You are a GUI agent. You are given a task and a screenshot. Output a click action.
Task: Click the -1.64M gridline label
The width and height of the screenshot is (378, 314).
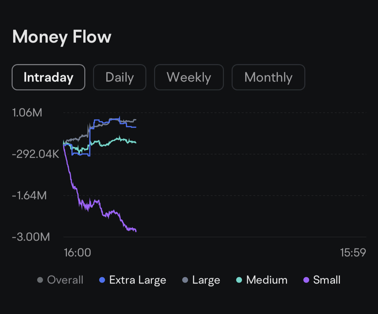(x=29, y=196)
